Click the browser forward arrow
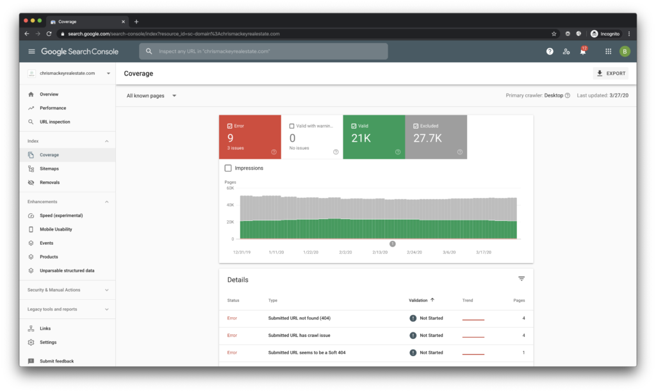This screenshot has width=656, height=392. 38,34
